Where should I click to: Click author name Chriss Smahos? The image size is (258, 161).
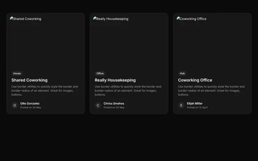pyautogui.click(x=114, y=103)
